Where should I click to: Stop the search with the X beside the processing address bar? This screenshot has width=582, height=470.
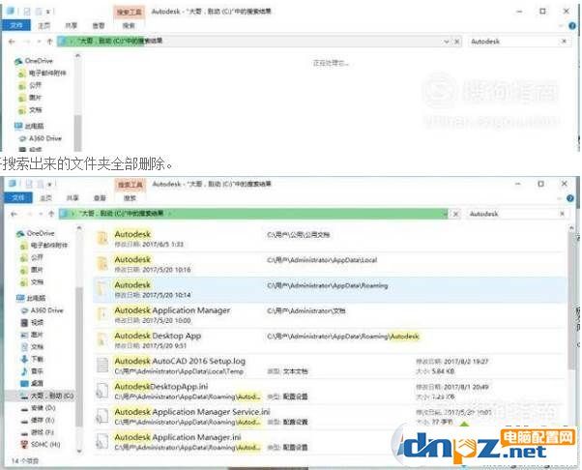click(457, 42)
